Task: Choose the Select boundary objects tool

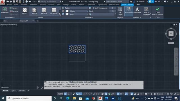Action: [13, 8]
